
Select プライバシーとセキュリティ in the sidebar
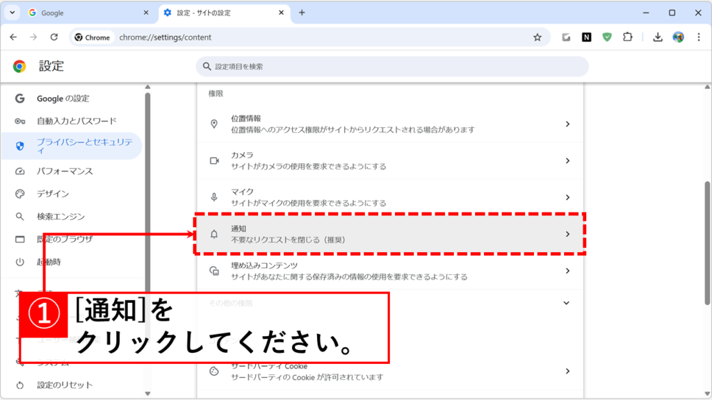click(72, 146)
